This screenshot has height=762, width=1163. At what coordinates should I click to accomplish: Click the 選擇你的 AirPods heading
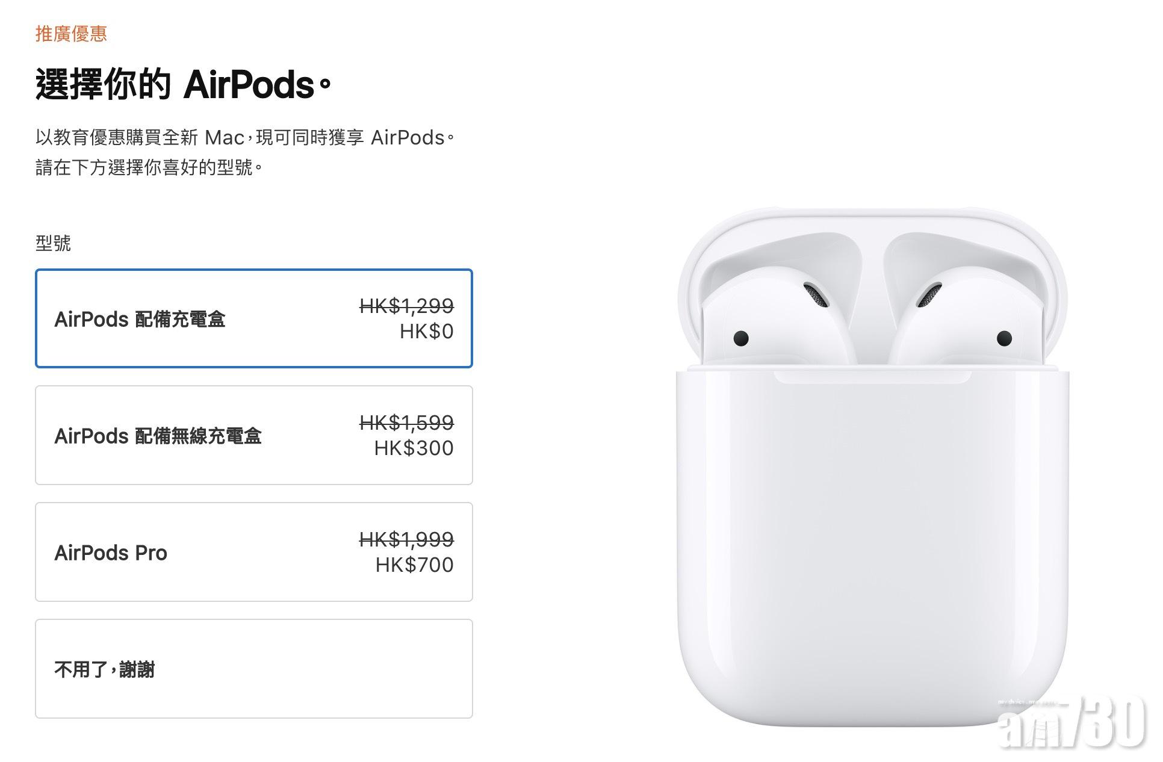[x=183, y=84]
